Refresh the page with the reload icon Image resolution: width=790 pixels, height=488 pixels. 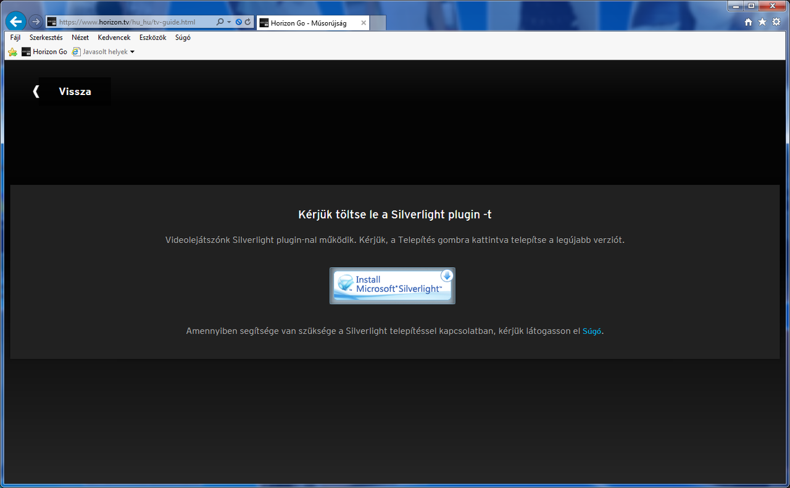[x=247, y=22]
